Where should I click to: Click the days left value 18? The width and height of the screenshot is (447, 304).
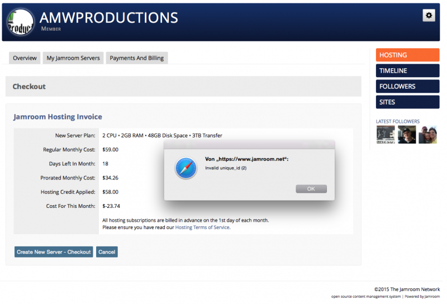tap(105, 164)
